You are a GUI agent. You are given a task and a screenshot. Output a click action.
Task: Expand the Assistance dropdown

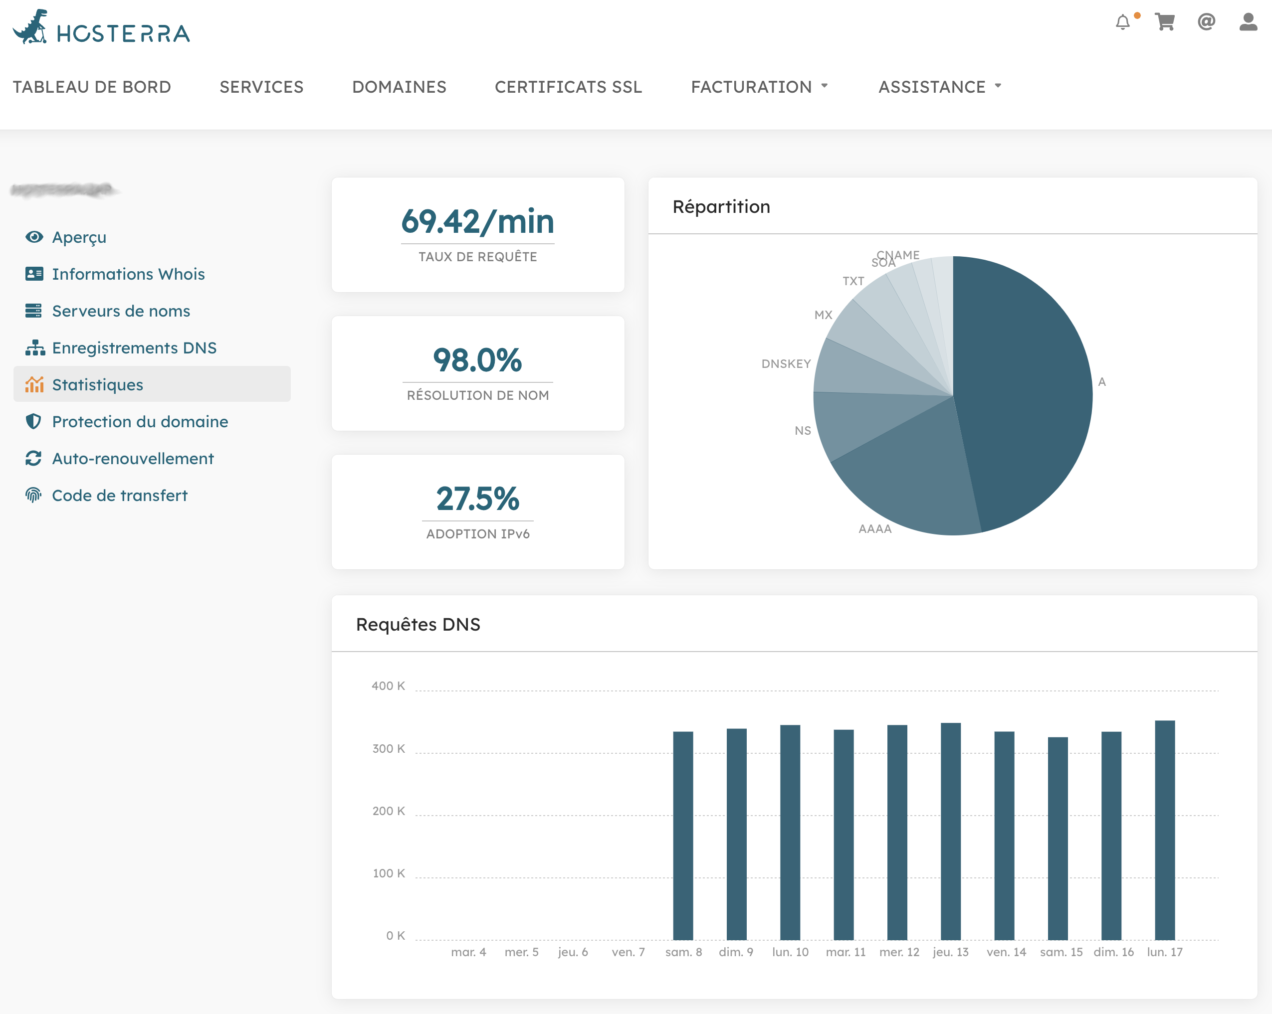pyautogui.click(x=940, y=87)
